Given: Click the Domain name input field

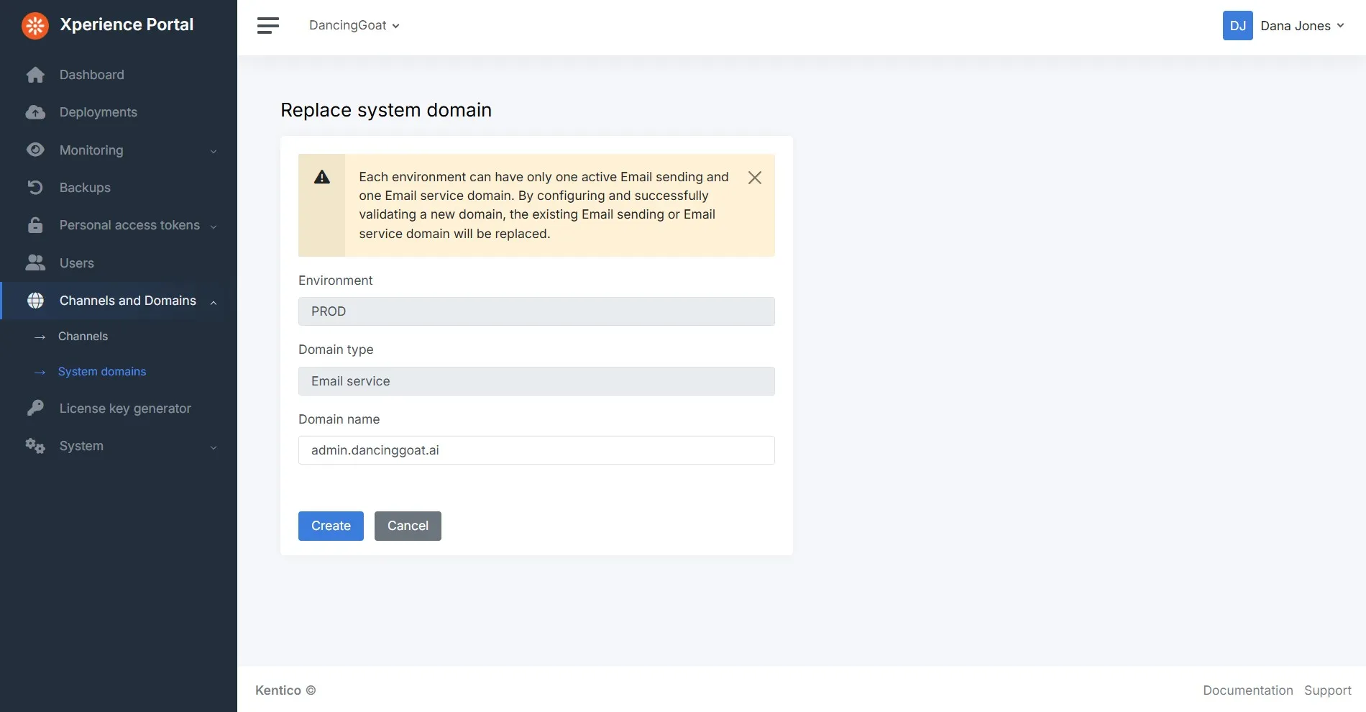Looking at the screenshot, I should coord(536,450).
